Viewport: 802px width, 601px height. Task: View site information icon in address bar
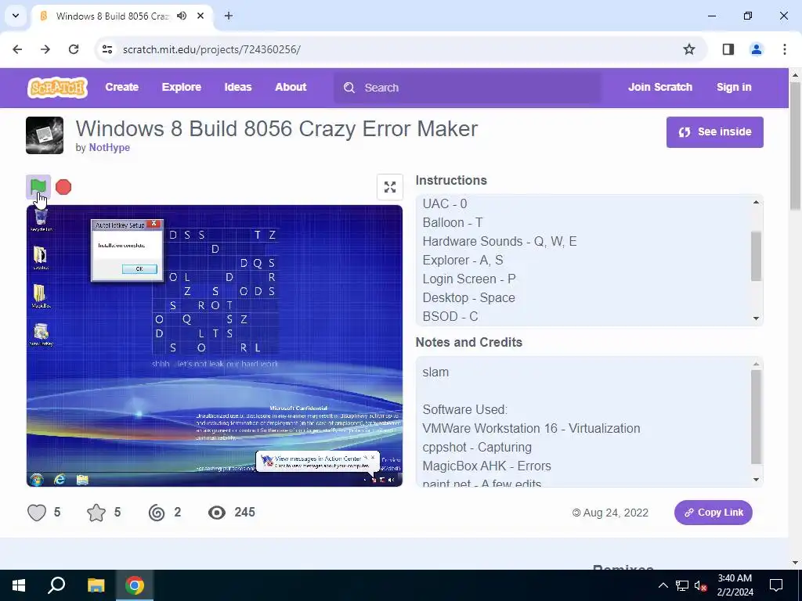tap(107, 49)
